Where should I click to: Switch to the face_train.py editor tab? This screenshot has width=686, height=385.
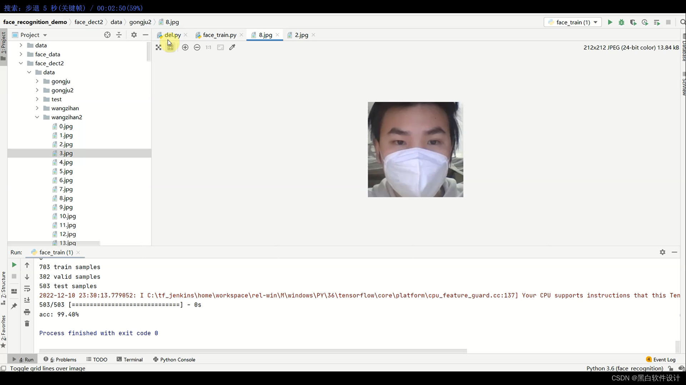(219, 35)
